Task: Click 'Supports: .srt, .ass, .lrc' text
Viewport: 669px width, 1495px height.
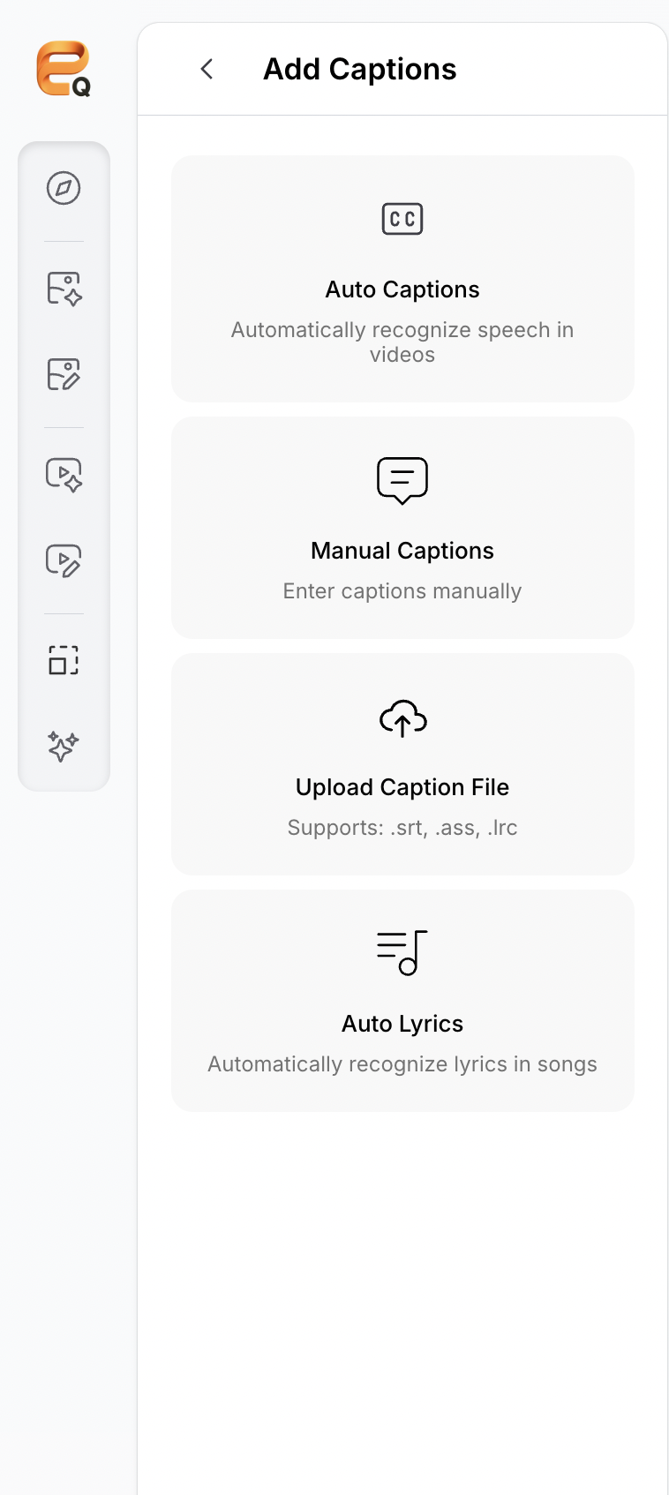Action: 402,828
